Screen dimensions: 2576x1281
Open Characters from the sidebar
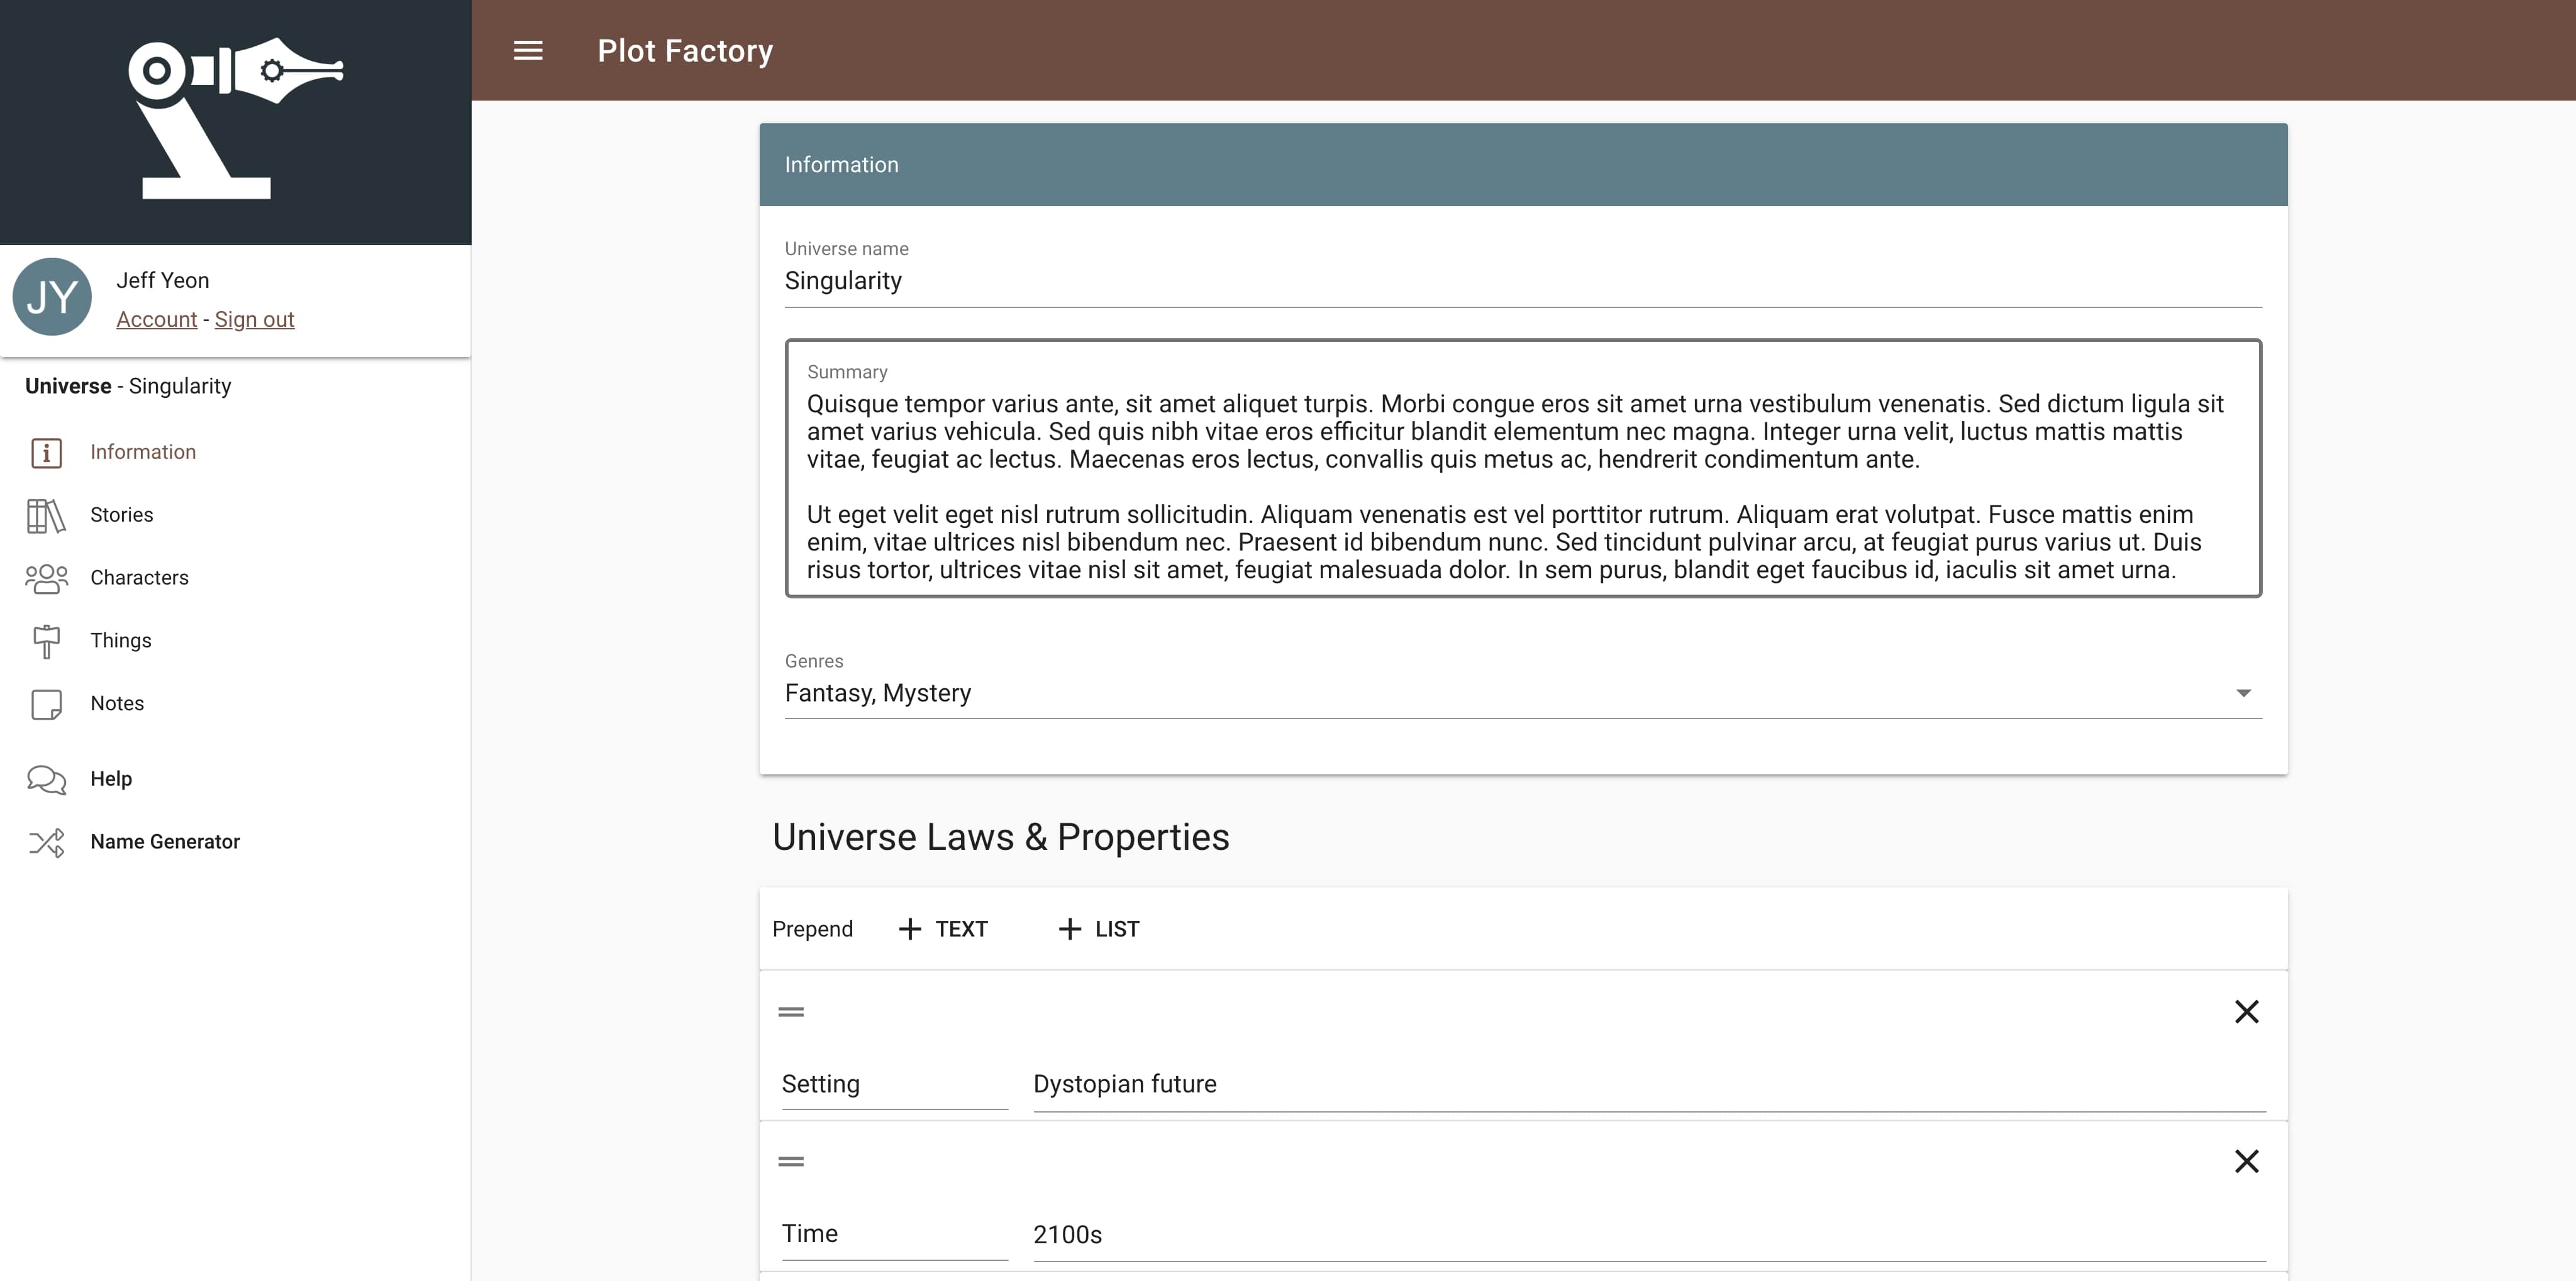(46, 578)
